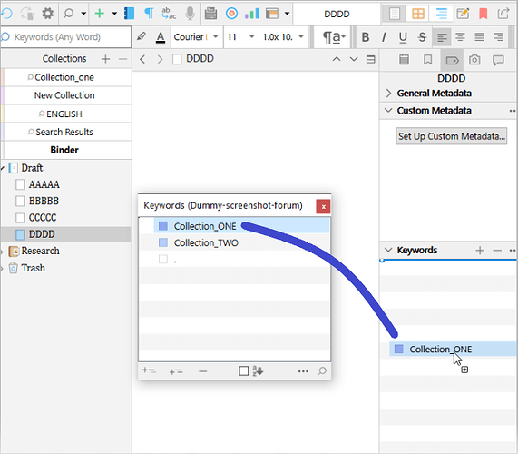518x454 pixels.
Task: Open the project statistics bar chart icon
Action: click(251, 14)
